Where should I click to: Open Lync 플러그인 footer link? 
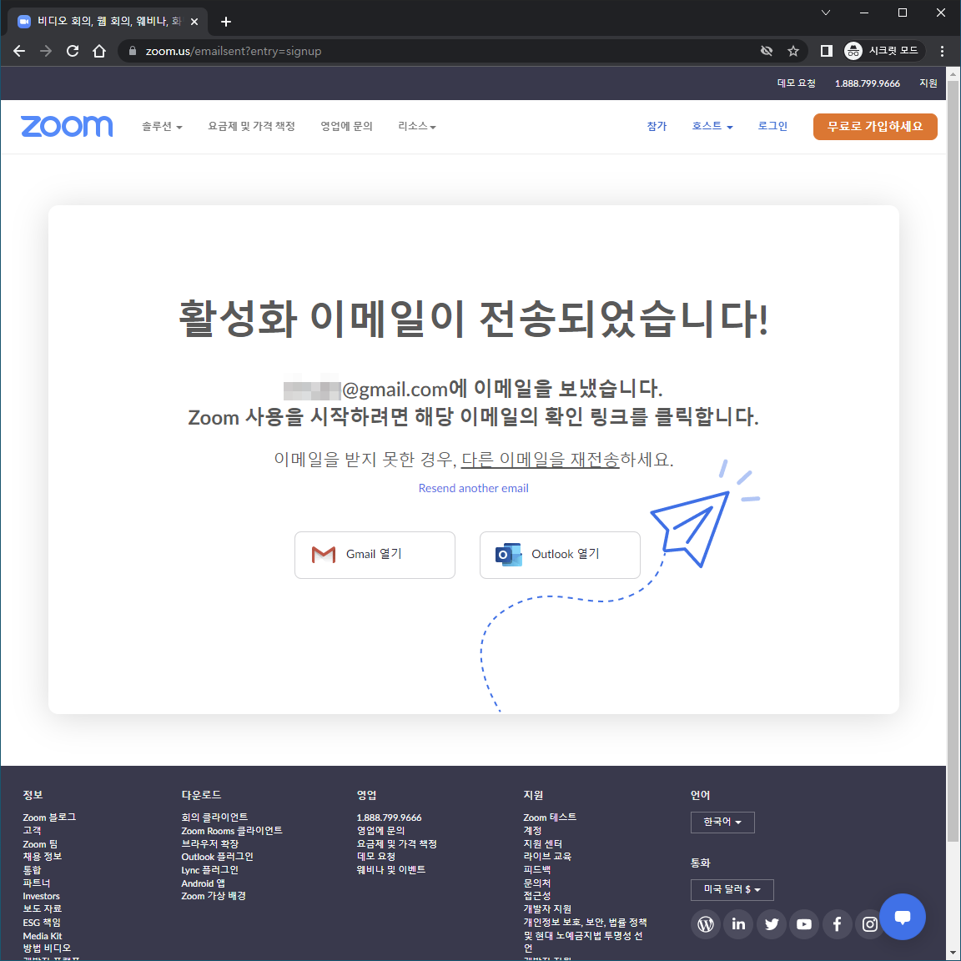[x=209, y=870]
